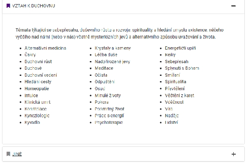The image size is (246, 164).
Task: Click the Vztah k duchovnu header title
Action: 34,6
